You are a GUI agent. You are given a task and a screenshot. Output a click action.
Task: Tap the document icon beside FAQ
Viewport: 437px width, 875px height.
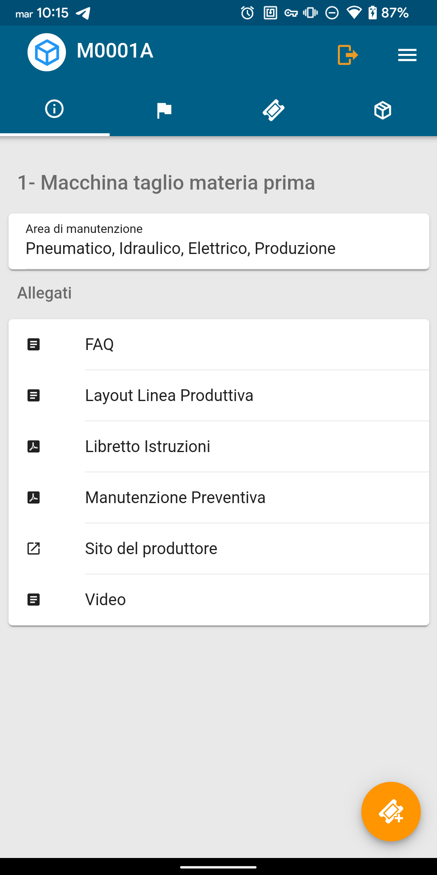pyautogui.click(x=34, y=344)
